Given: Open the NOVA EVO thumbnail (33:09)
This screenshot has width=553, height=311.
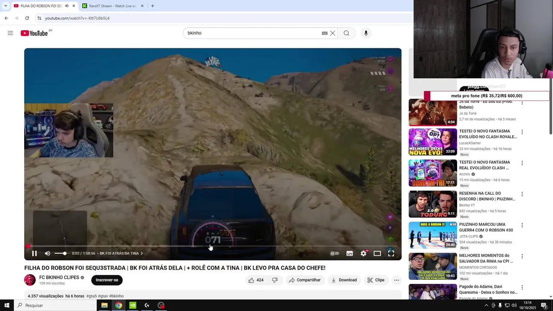Looking at the screenshot, I should [x=433, y=142].
